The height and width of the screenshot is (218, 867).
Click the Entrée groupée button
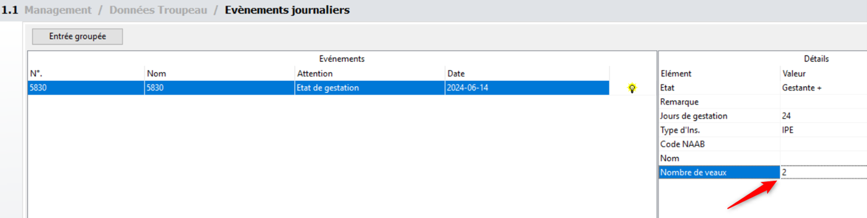tap(77, 36)
